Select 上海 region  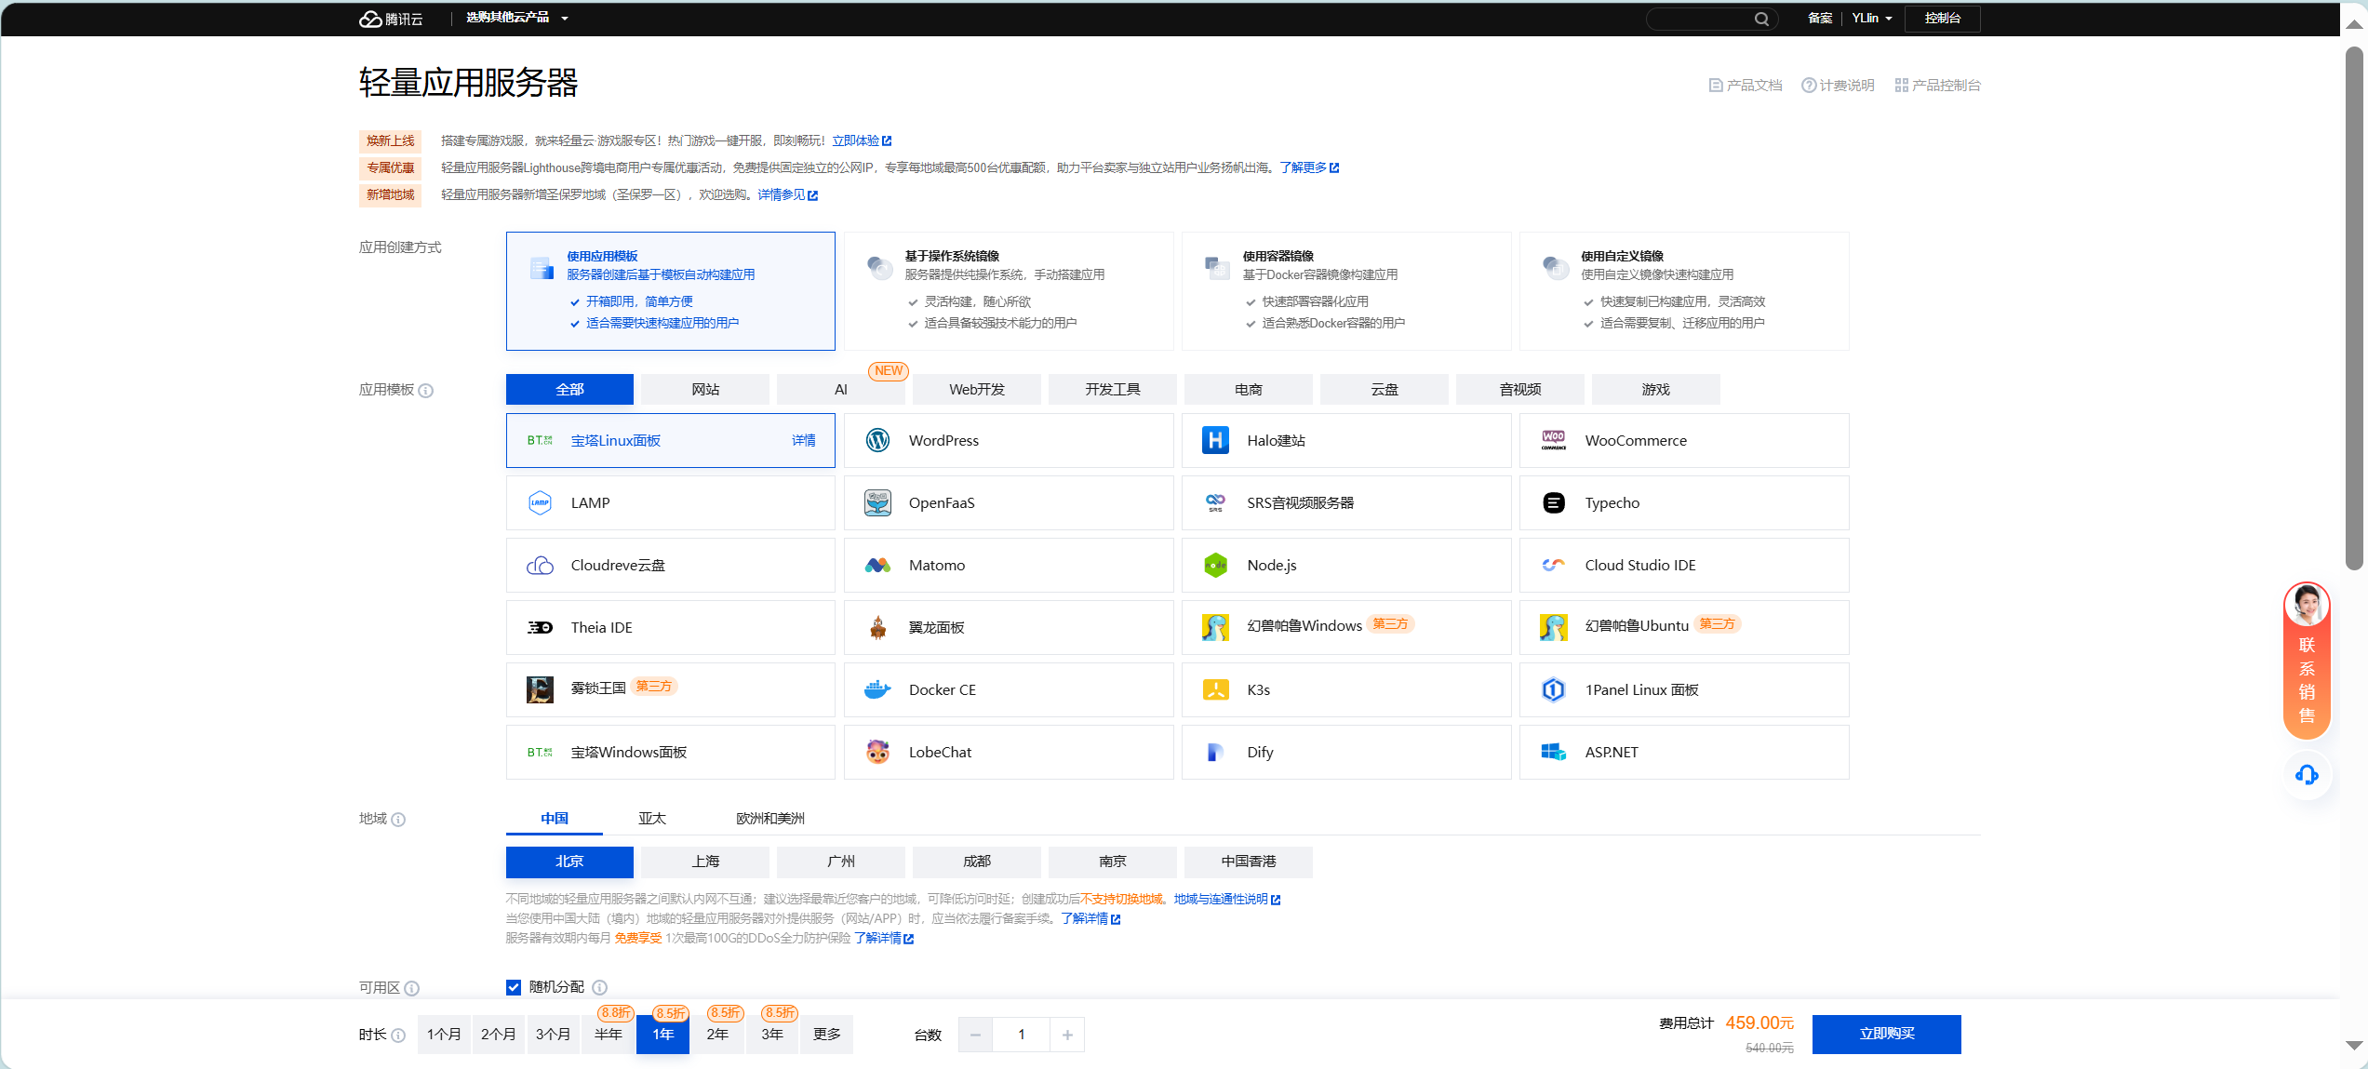coord(705,862)
